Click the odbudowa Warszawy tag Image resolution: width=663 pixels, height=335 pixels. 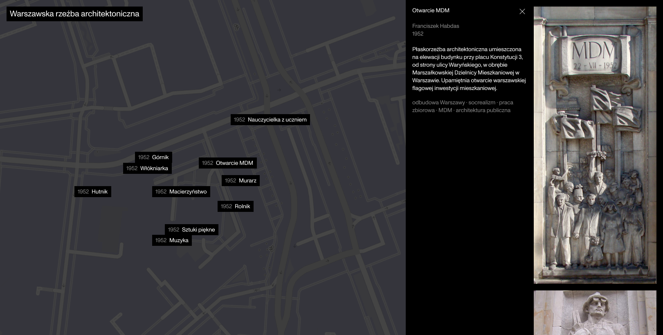[x=438, y=102]
